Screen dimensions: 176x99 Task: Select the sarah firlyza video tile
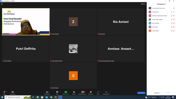pos(73,76)
